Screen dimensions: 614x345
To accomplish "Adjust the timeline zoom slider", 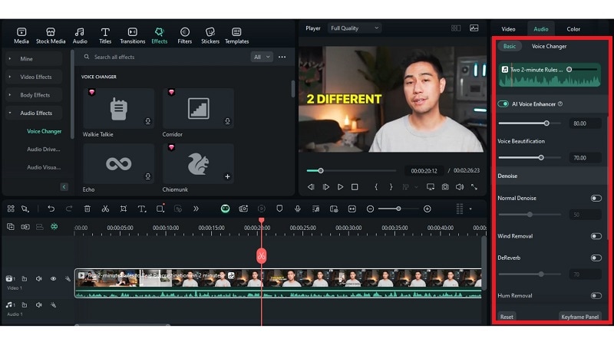I will point(398,209).
